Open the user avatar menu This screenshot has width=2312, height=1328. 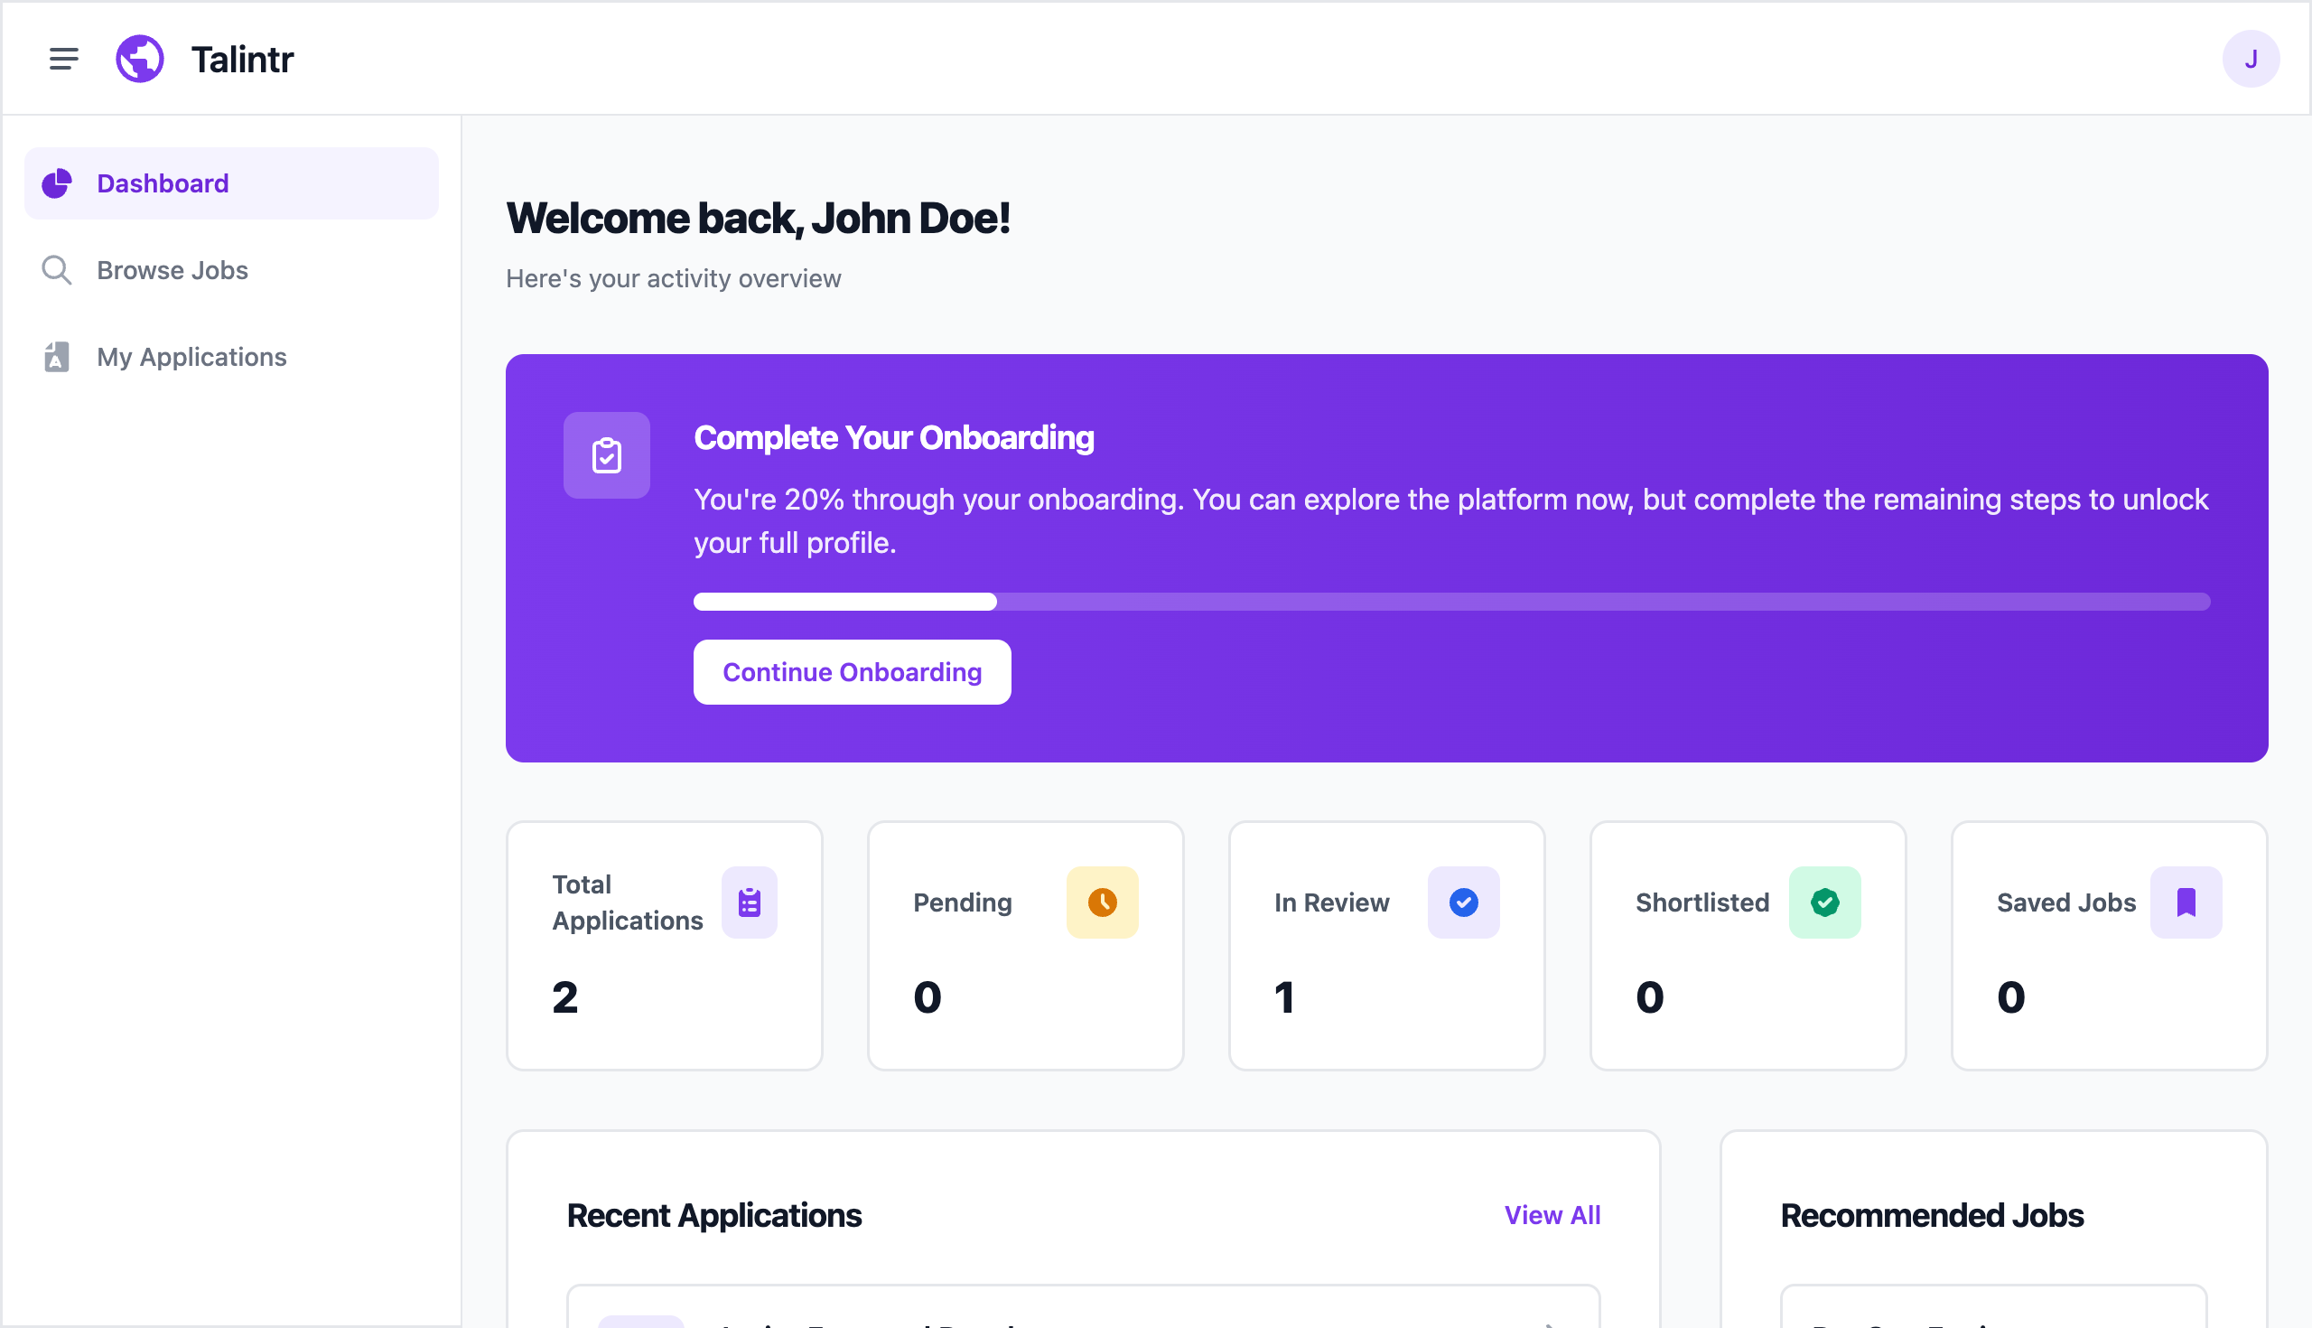coord(2251,59)
